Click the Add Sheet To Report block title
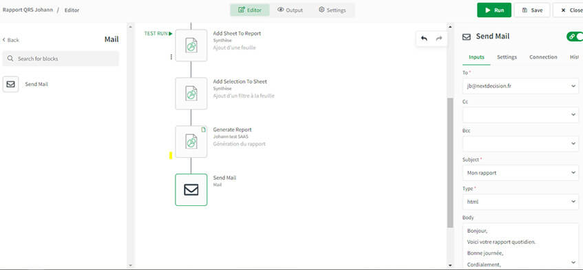The width and height of the screenshot is (583, 270). tap(237, 34)
